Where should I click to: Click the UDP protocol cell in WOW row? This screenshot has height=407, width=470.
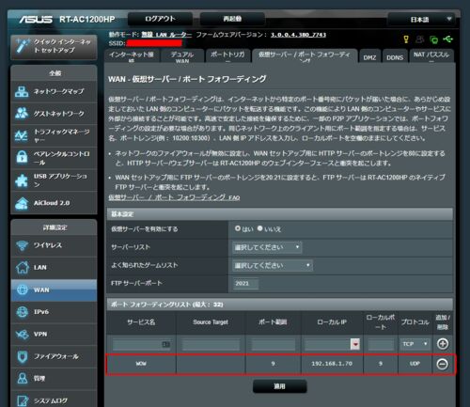pos(415,364)
